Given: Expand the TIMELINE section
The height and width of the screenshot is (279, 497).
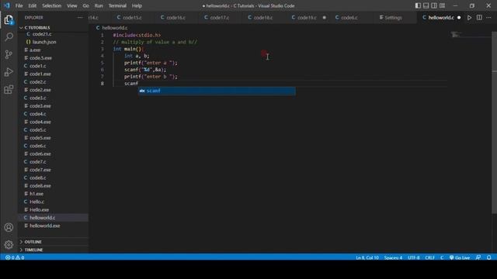Looking at the screenshot, I should 33,250.
